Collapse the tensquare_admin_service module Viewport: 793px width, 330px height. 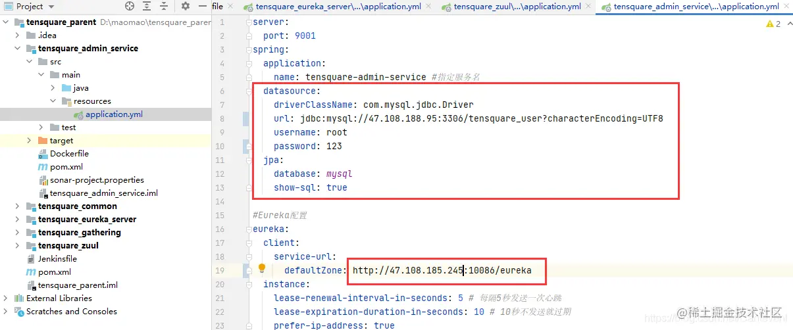click(x=18, y=48)
